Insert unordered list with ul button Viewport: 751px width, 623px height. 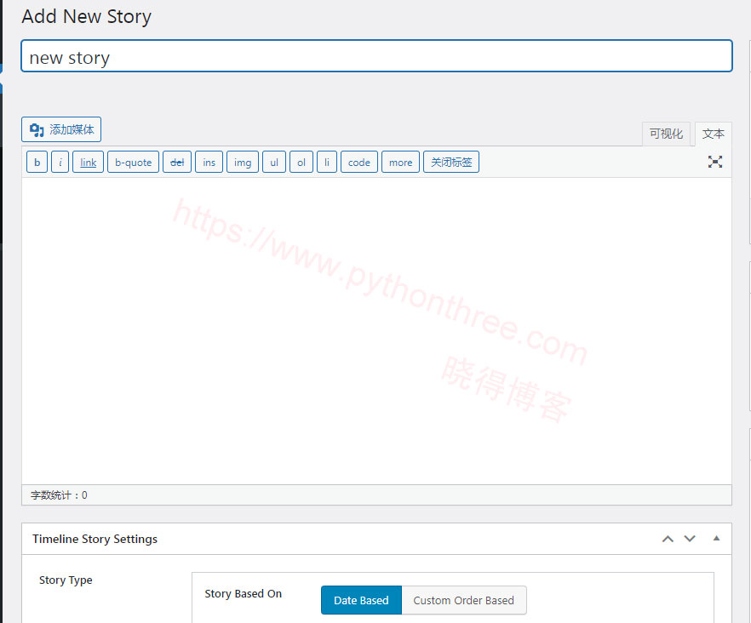tap(274, 162)
